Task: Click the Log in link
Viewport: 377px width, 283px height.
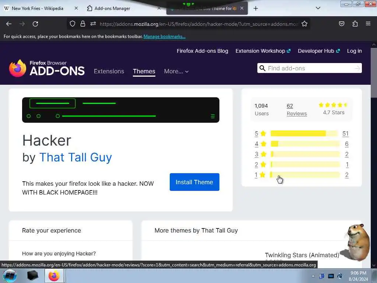Action: (355, 51)
